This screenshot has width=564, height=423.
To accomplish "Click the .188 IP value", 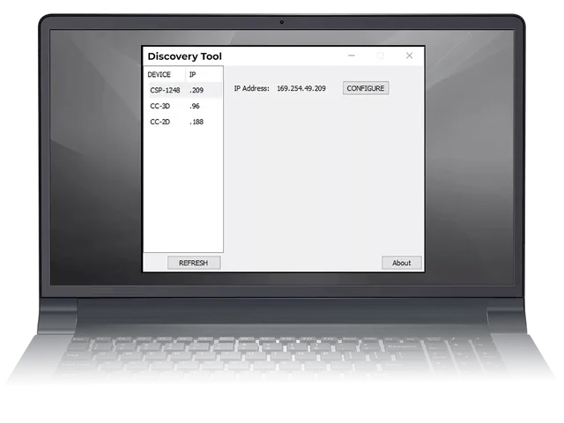I will tap(197, 122).
